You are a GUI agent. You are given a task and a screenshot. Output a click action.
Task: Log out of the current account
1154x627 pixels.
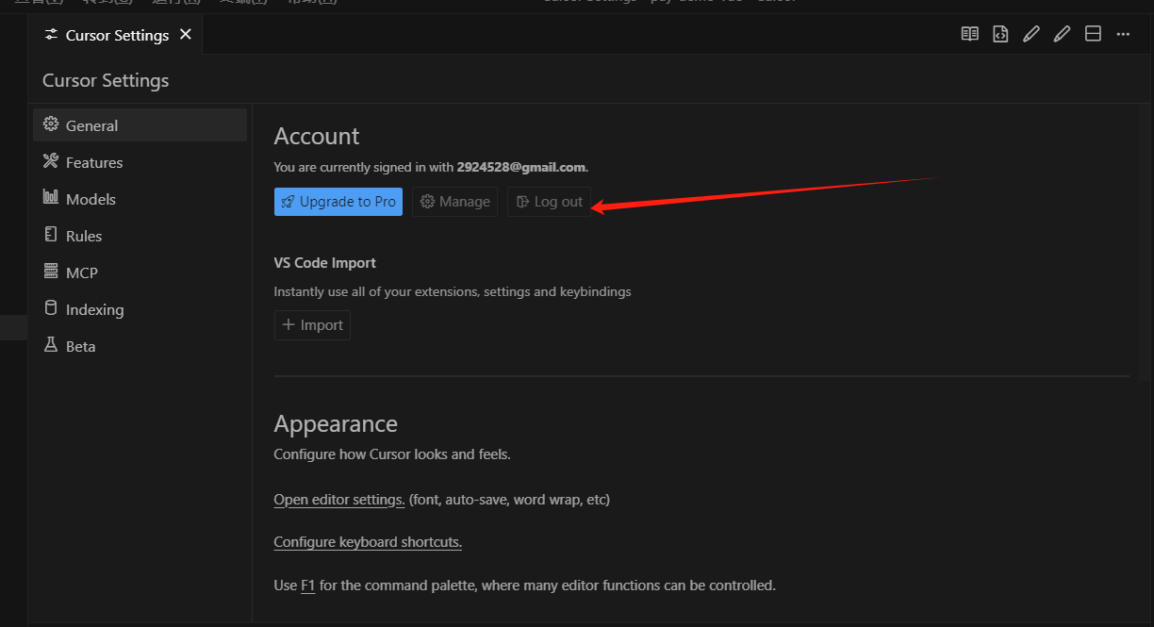pos(549,202)
